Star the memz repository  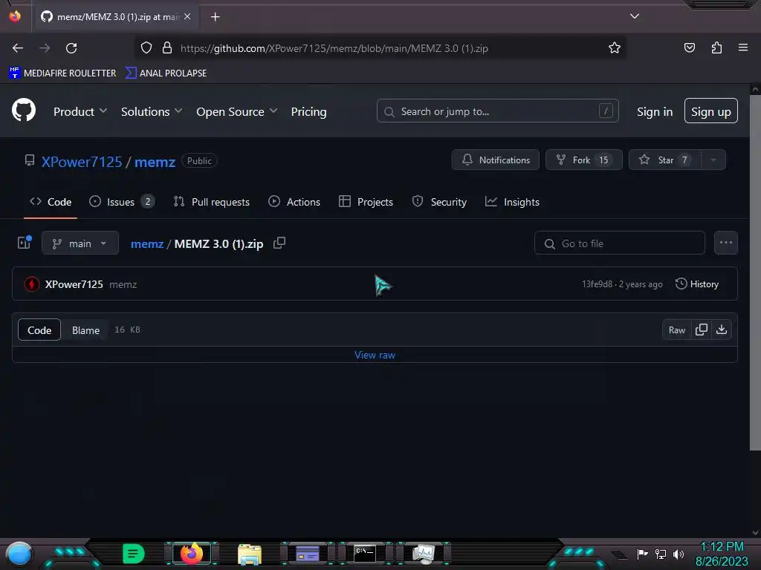(x=664, y=160)
